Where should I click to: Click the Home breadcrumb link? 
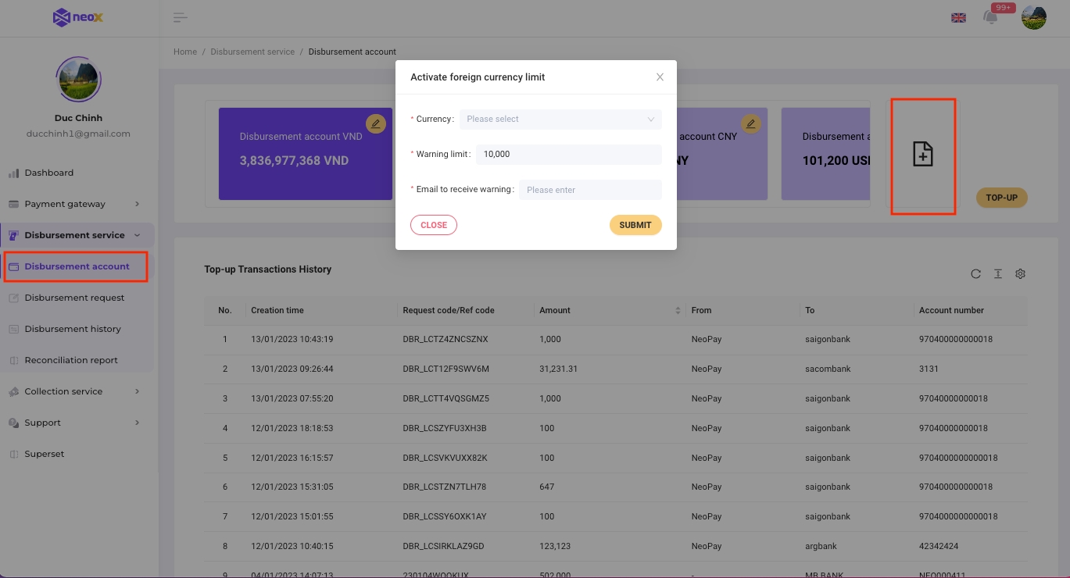(x=185, y=52)
